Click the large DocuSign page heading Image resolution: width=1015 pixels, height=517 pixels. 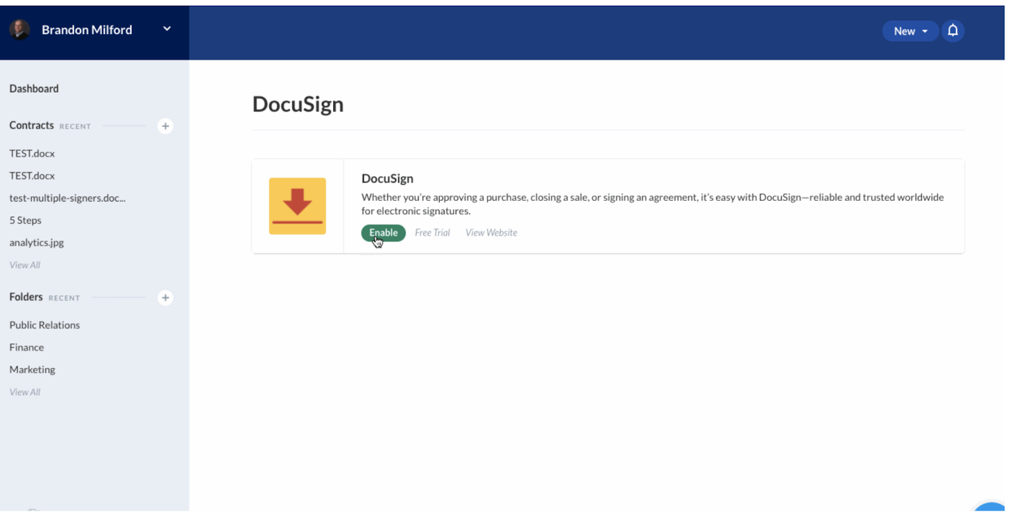pyautogui.click(x=298, y=104)
